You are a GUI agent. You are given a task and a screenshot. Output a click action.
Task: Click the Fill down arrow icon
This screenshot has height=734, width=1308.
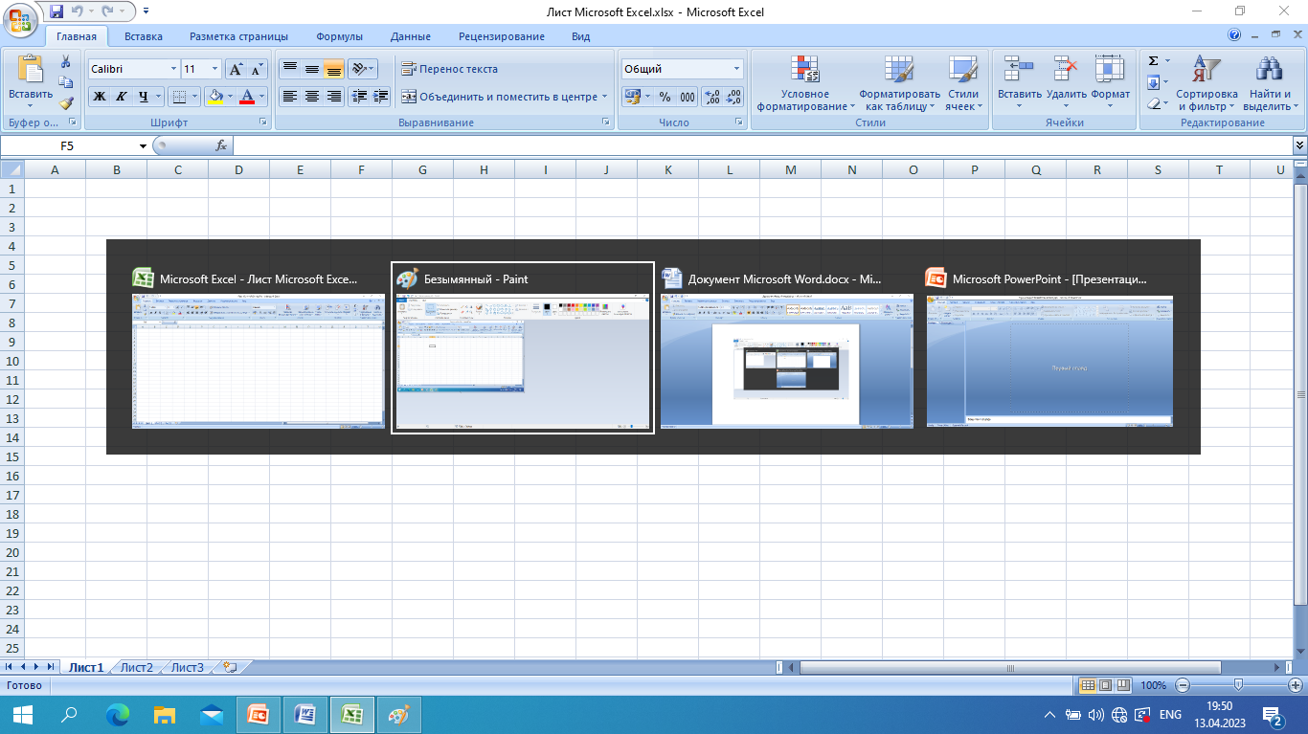[x=1153, y=82]
